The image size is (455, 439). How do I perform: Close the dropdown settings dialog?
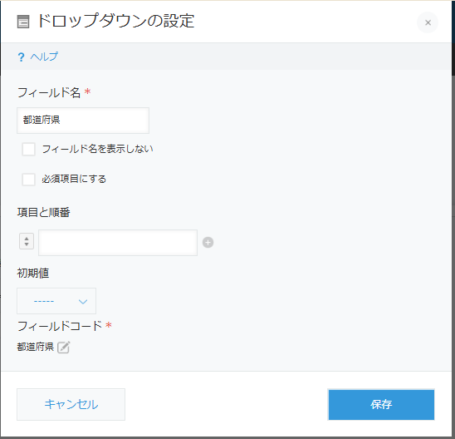tap(428, 22)
